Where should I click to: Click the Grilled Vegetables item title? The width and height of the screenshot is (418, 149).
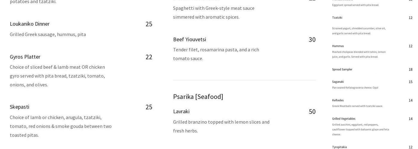click(344, 119)
